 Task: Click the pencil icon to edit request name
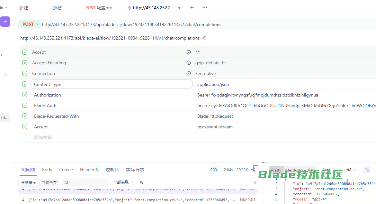point(204,38)
